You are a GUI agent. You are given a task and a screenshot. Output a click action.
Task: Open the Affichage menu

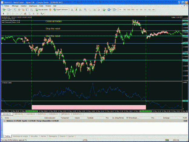[15, 6]
